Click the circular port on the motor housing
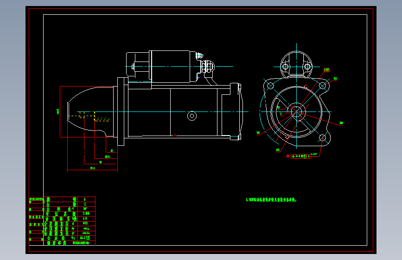This screenshot has width=402, height=260. tap(192, 116)
